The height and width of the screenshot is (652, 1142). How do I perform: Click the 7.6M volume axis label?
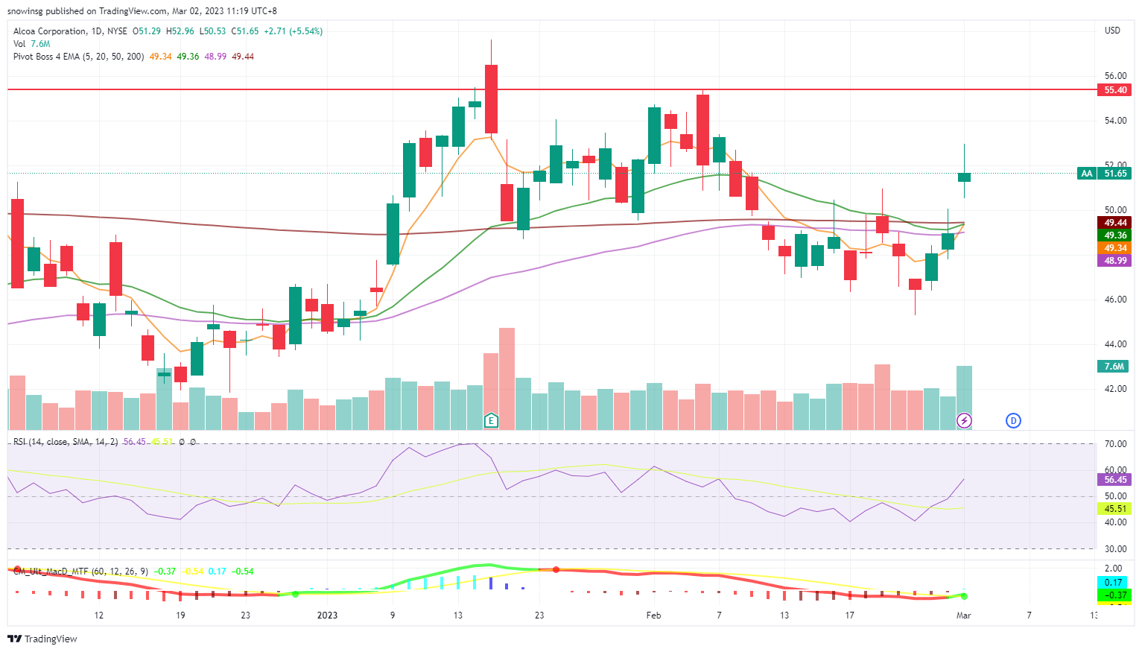[1114, 367]
